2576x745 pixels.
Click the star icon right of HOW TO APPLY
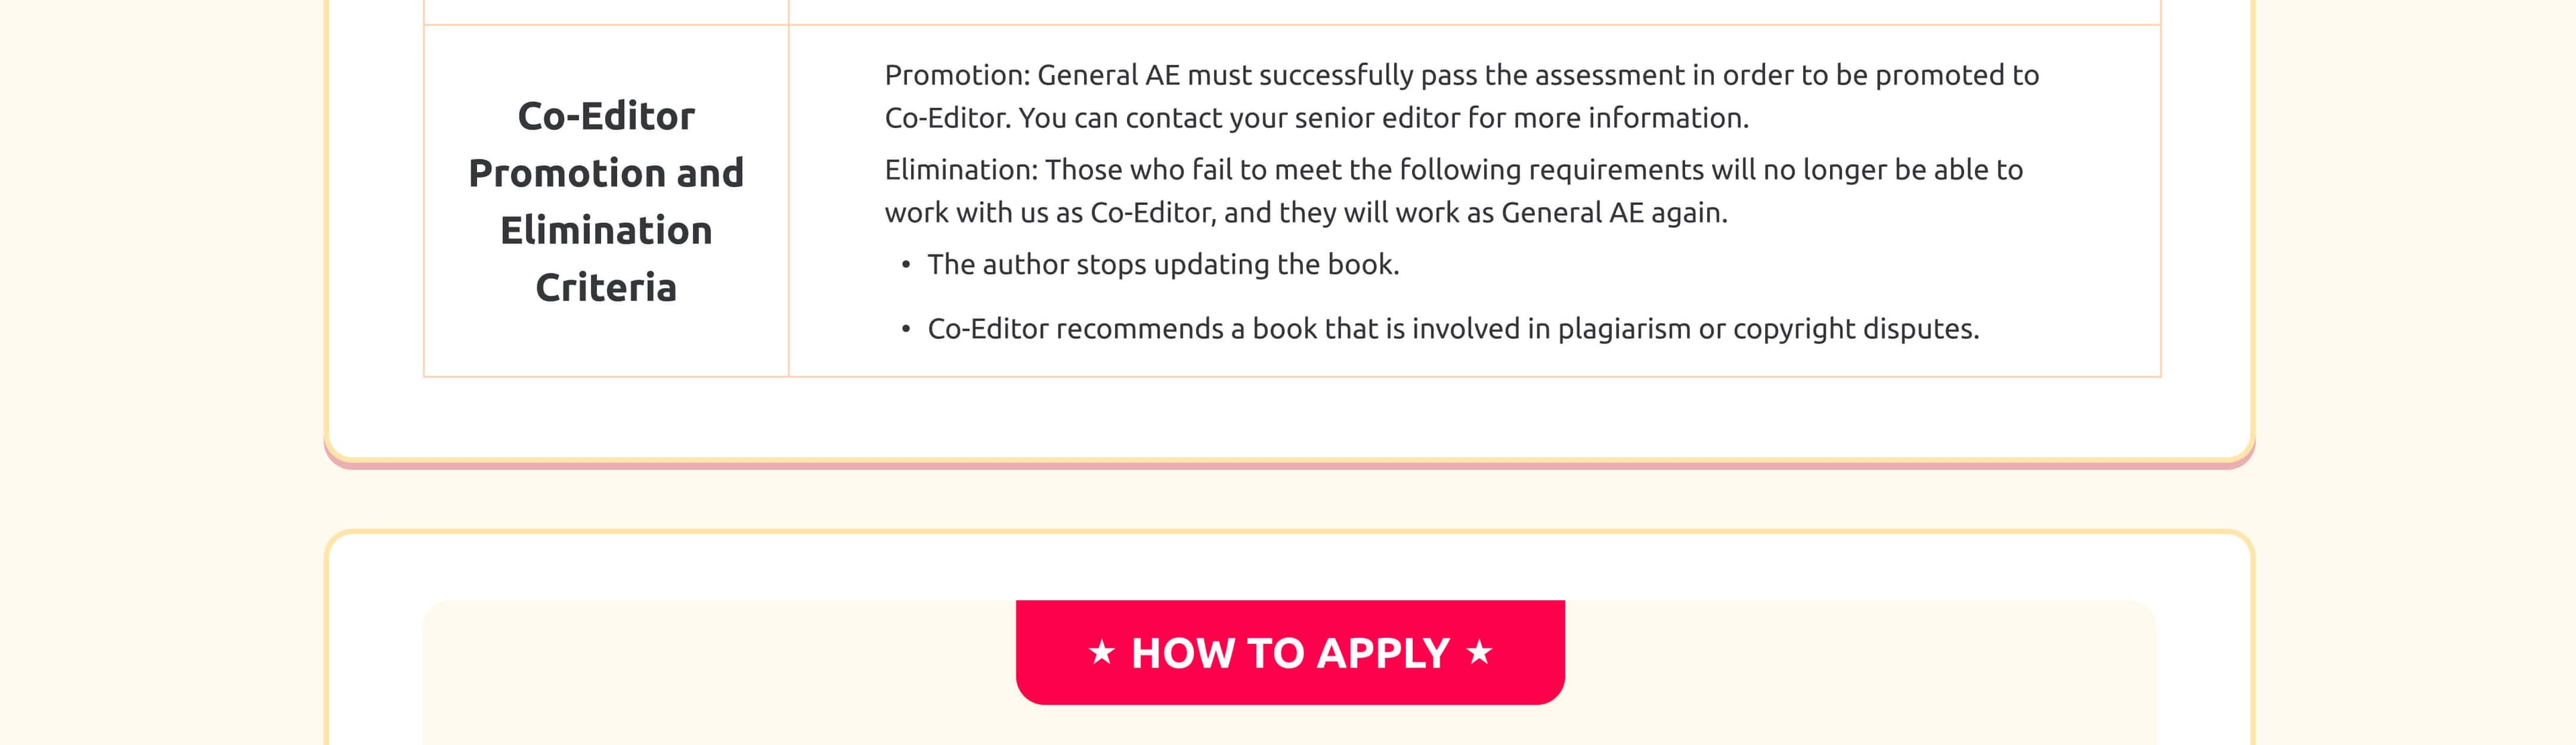click(1480, 653)
